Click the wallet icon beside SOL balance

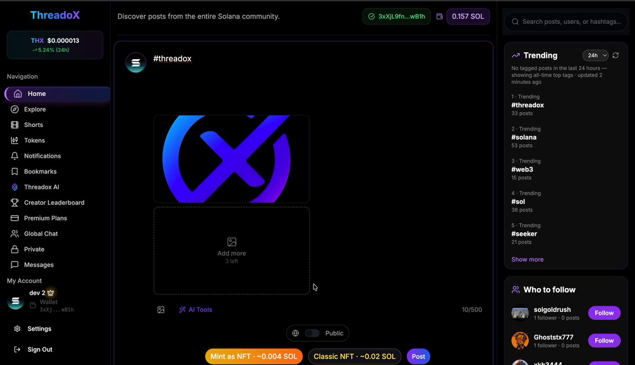439,16
